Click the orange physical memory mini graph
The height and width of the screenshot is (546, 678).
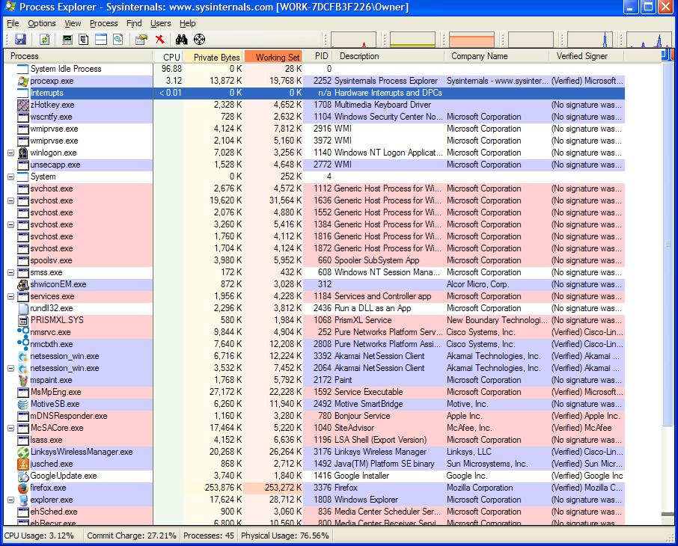[x=471, y=40]
